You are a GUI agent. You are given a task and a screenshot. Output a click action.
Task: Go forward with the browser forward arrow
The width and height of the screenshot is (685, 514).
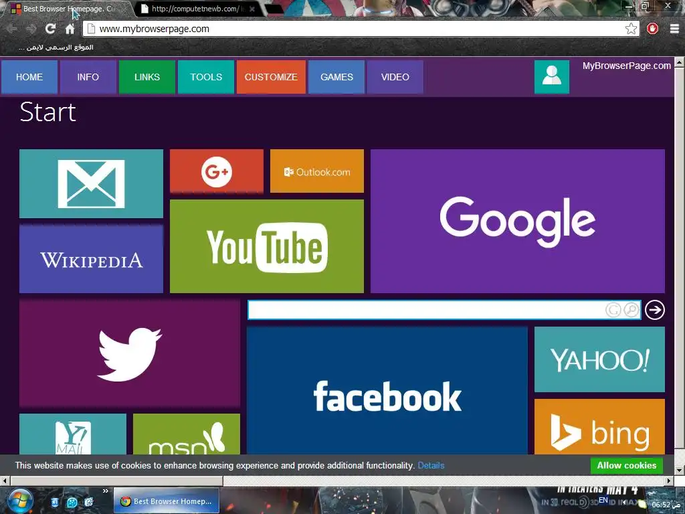point(31,29)
